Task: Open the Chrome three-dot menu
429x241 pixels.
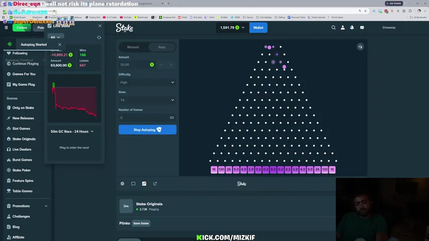Action: point(425,11)
